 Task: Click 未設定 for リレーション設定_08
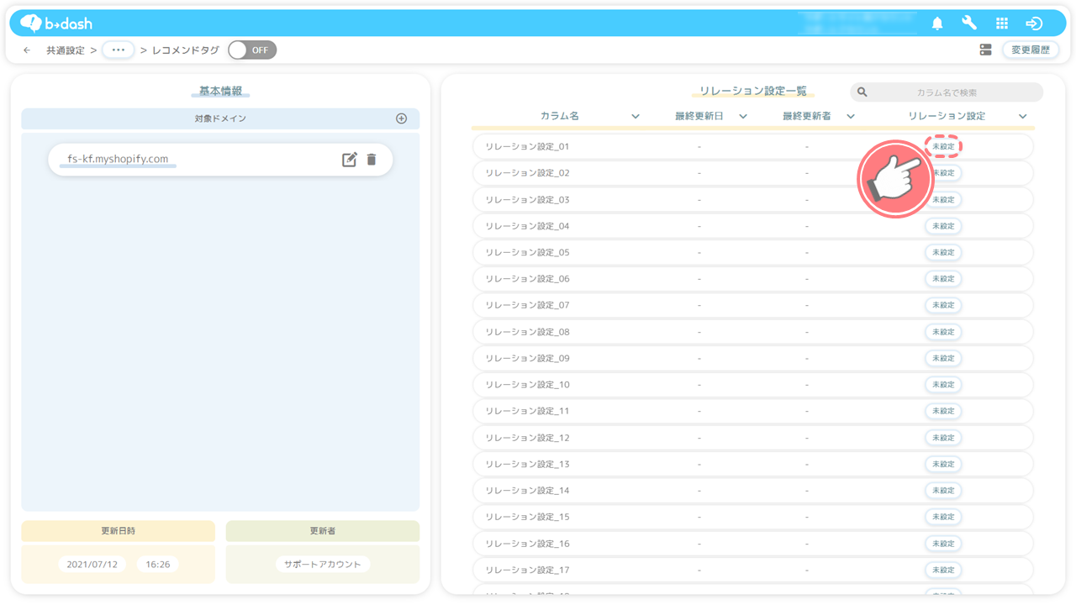[943, 332]
